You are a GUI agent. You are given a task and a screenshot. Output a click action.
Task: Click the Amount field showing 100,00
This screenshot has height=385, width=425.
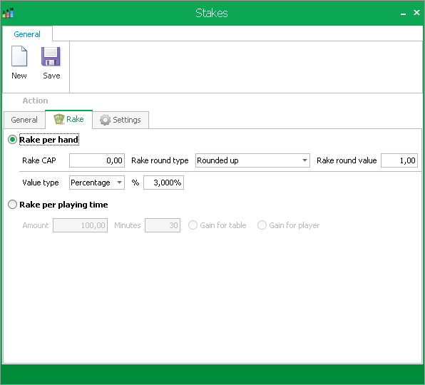[x=81, y=225]
